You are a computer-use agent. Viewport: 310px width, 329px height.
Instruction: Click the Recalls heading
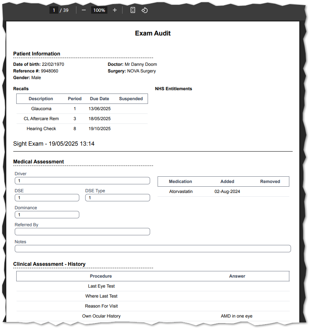click(21, 89)
